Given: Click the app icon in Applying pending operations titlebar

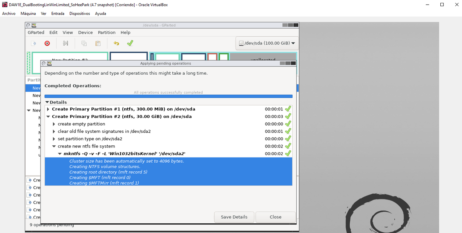Looking at the screenshot, I should 49,63.
